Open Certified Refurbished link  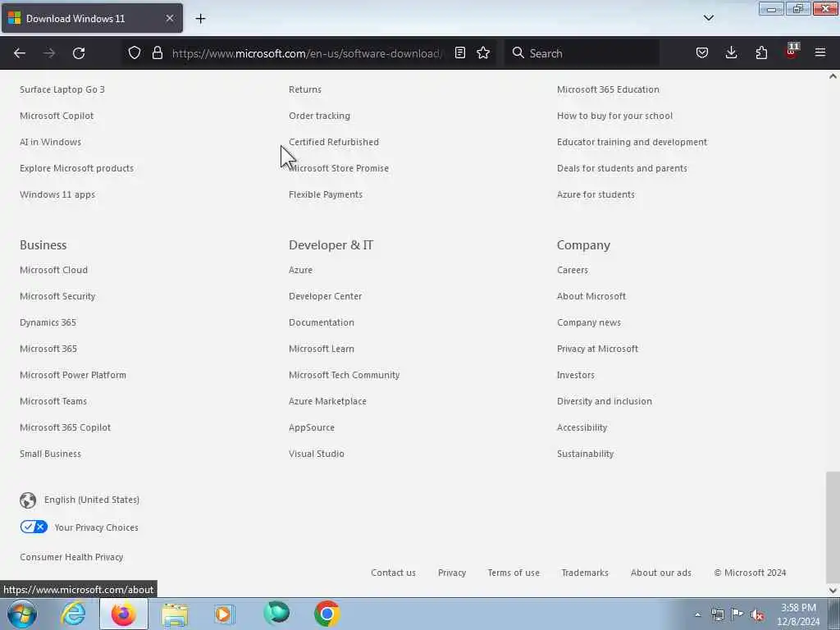pos(334,142)
